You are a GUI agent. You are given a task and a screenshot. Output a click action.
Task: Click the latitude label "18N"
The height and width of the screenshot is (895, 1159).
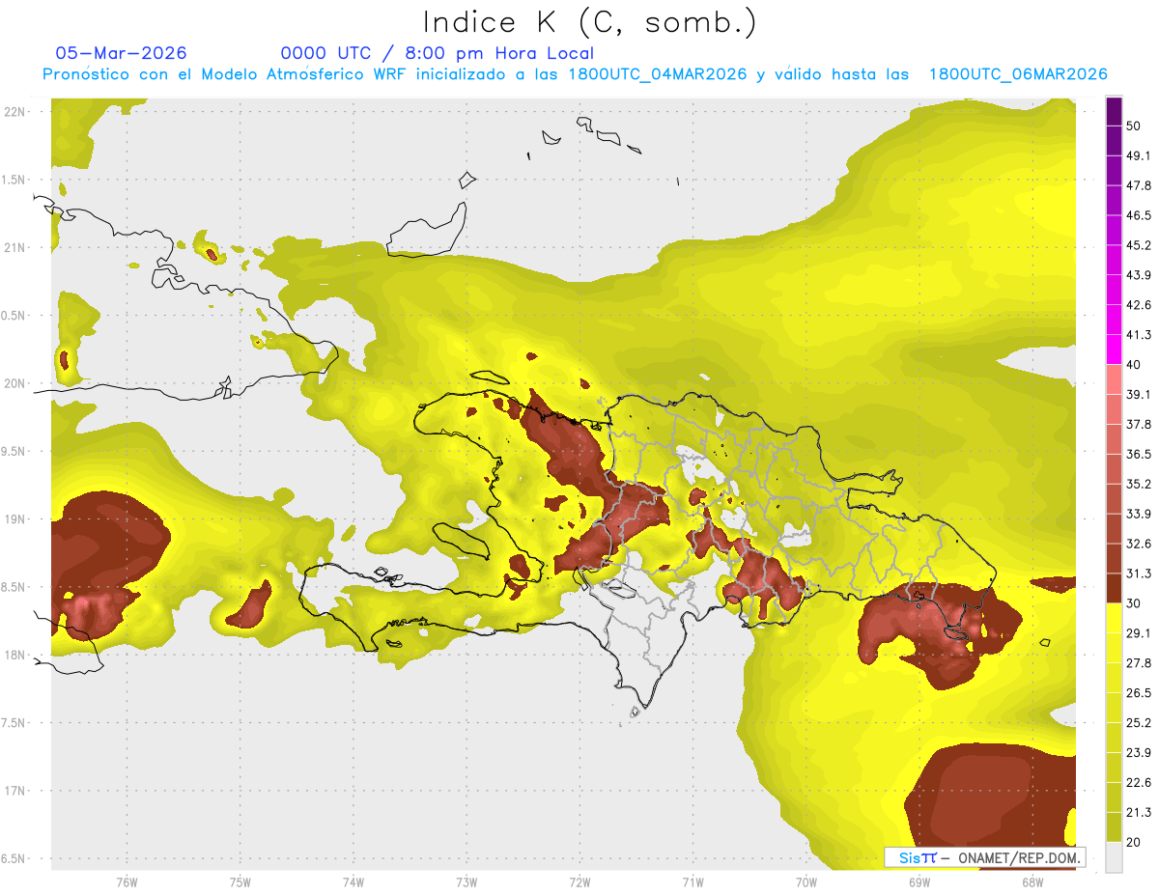tap(14, 656)
